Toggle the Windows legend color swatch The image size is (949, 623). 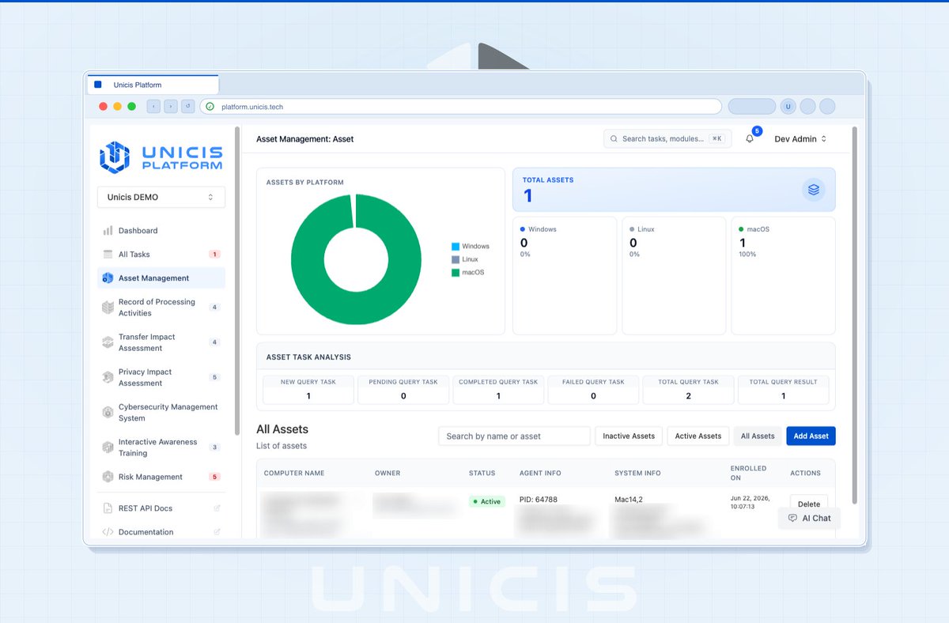(456, 247)
